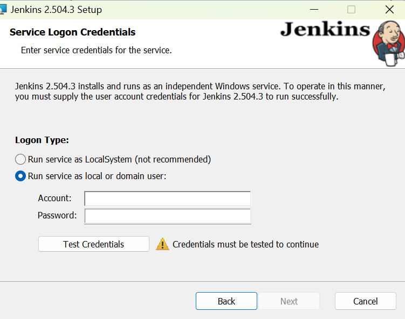Viewport: 405px width, 319px height.
Task: Click the Test Credentials button
Action: tap(94, 244)
